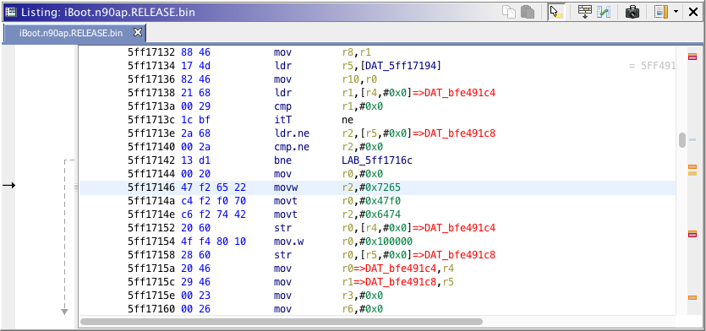Click the orange marker pair in overview margin

[692, 170]
